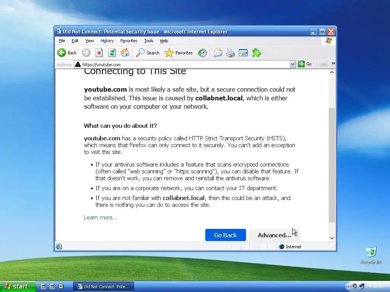Open the History clock icon in toolbar
The height and width of the screenshot is (292, 390).
click(x=202, y=52)
